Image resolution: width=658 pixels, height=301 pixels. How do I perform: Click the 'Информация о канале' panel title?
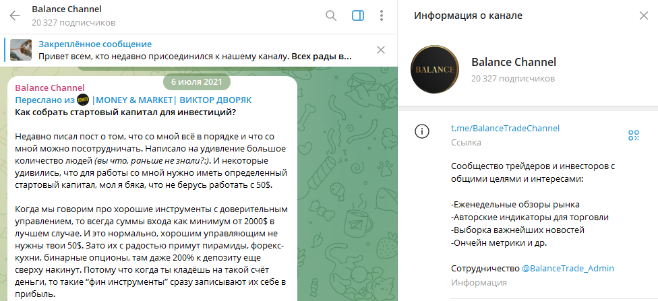click(469, 16)
